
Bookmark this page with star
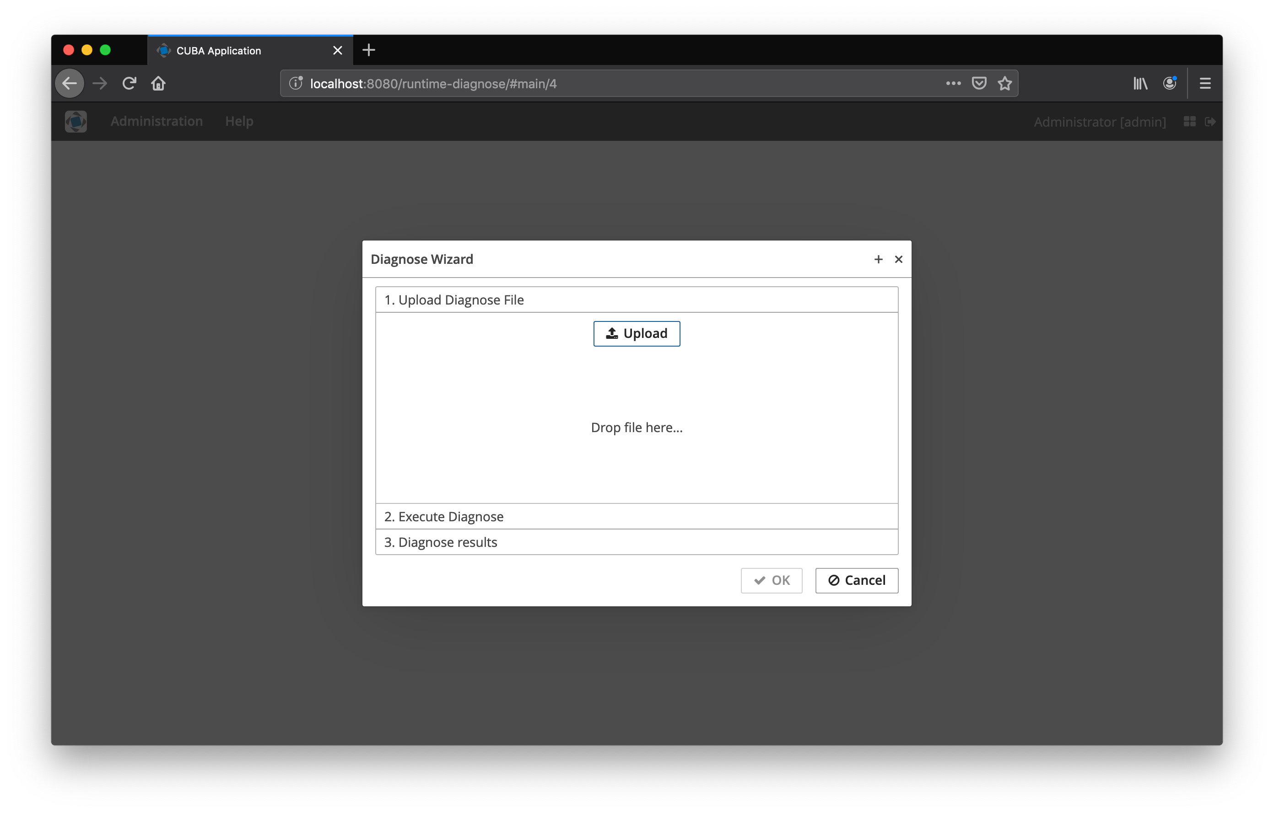pyautogui.click(x=1004, y=83)
